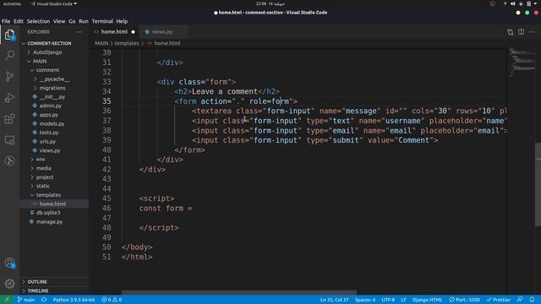
Task: Click the Open Changes editor icon
Action: tap(511, 32)
